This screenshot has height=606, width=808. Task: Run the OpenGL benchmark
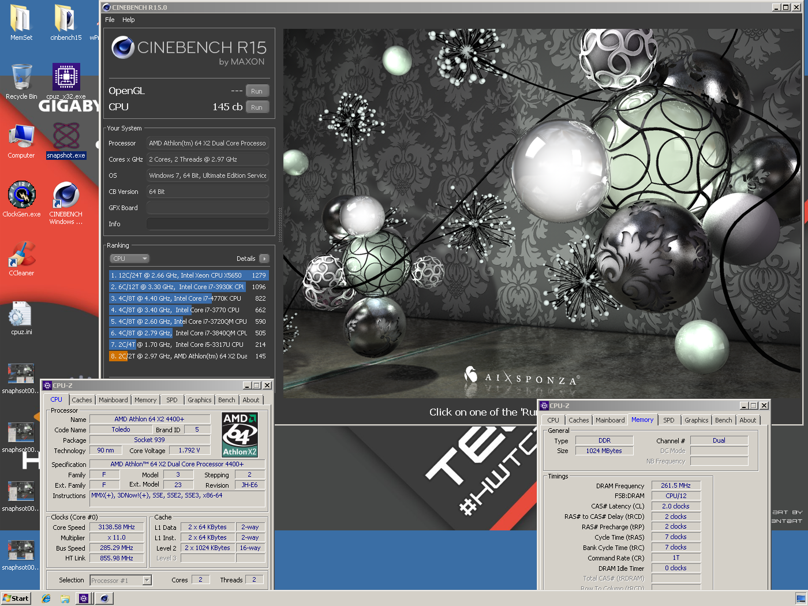point(257,91)
